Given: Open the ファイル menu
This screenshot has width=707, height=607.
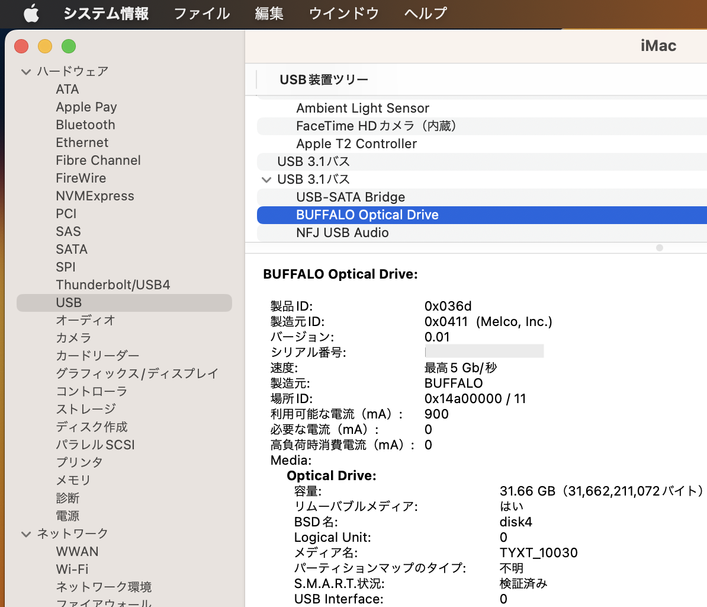Looking at the screenshot, I should (x=201, y=14).
